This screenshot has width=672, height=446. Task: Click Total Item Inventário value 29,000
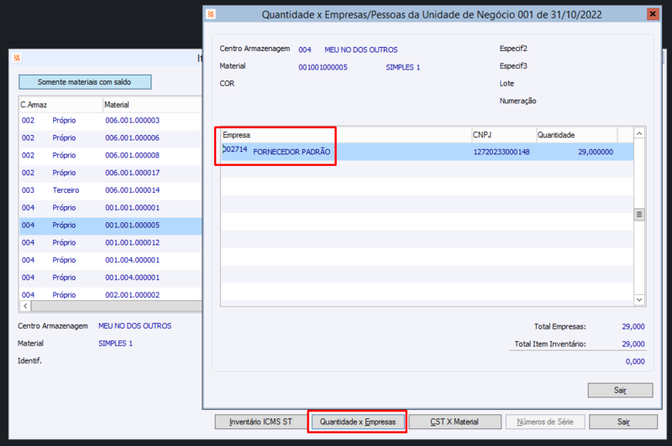click(633, 345)
